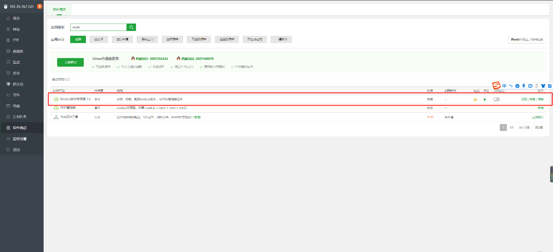
Task: Click the green search magnifier button
Action: (x=131, y=27)
